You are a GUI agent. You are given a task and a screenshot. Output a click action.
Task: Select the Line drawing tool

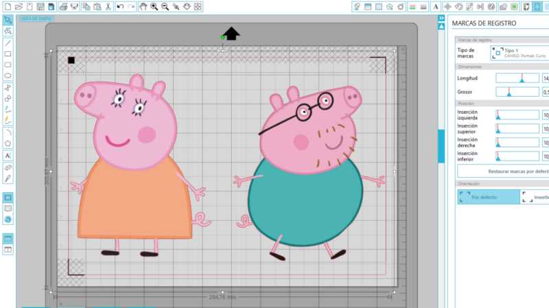(x=8, y=43)
